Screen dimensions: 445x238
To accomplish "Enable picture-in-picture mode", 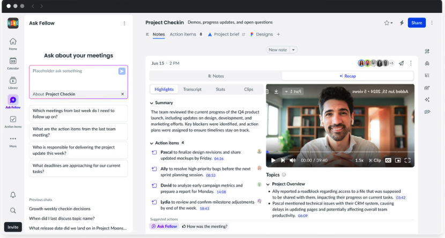I will click(x=398, y=160).
